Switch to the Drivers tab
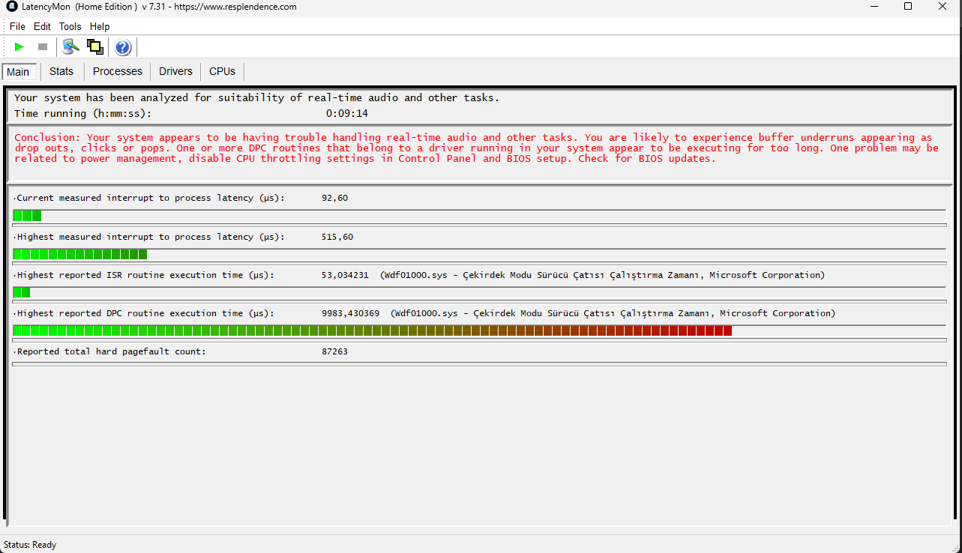Screen dimensions: 962x553 click(175, 71)
